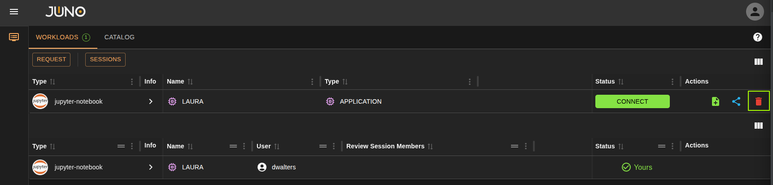Sort by Review Session Members column
This screenshot has width=773, height=185.
pyautogui.click(x=430, y=147)
